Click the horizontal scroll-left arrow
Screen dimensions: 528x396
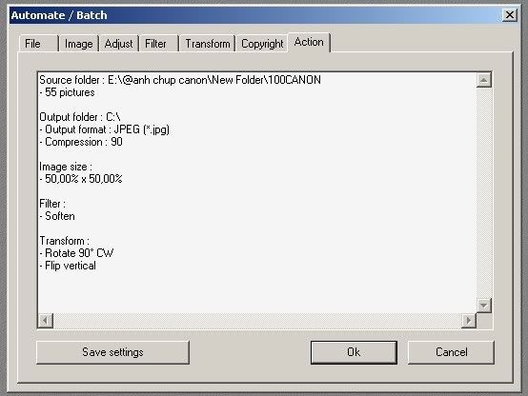(x=46, y=320)
